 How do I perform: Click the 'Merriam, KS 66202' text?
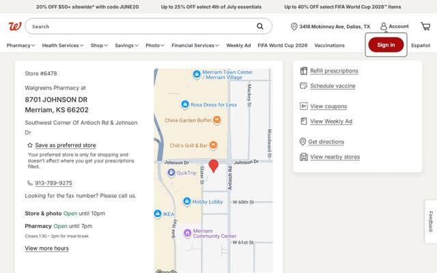(x=57, y=110)
